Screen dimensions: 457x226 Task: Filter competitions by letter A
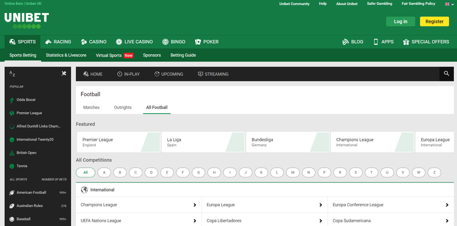tap(104, 172)
